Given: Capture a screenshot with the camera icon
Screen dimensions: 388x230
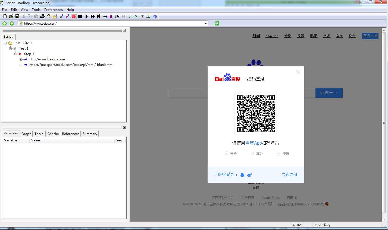Looking at the screenshot, I should click(117, 16).
